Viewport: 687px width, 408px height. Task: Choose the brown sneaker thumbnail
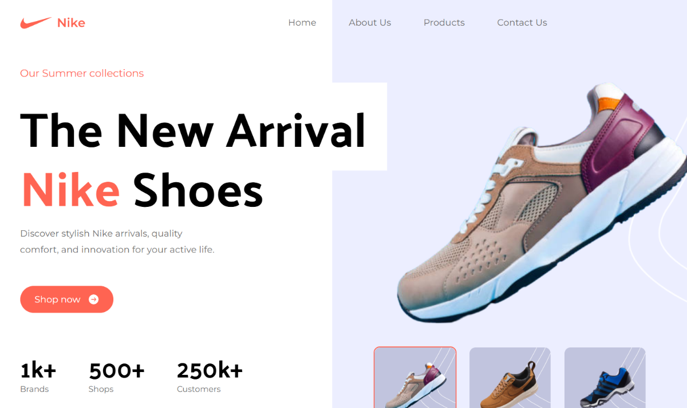point(510,377)
